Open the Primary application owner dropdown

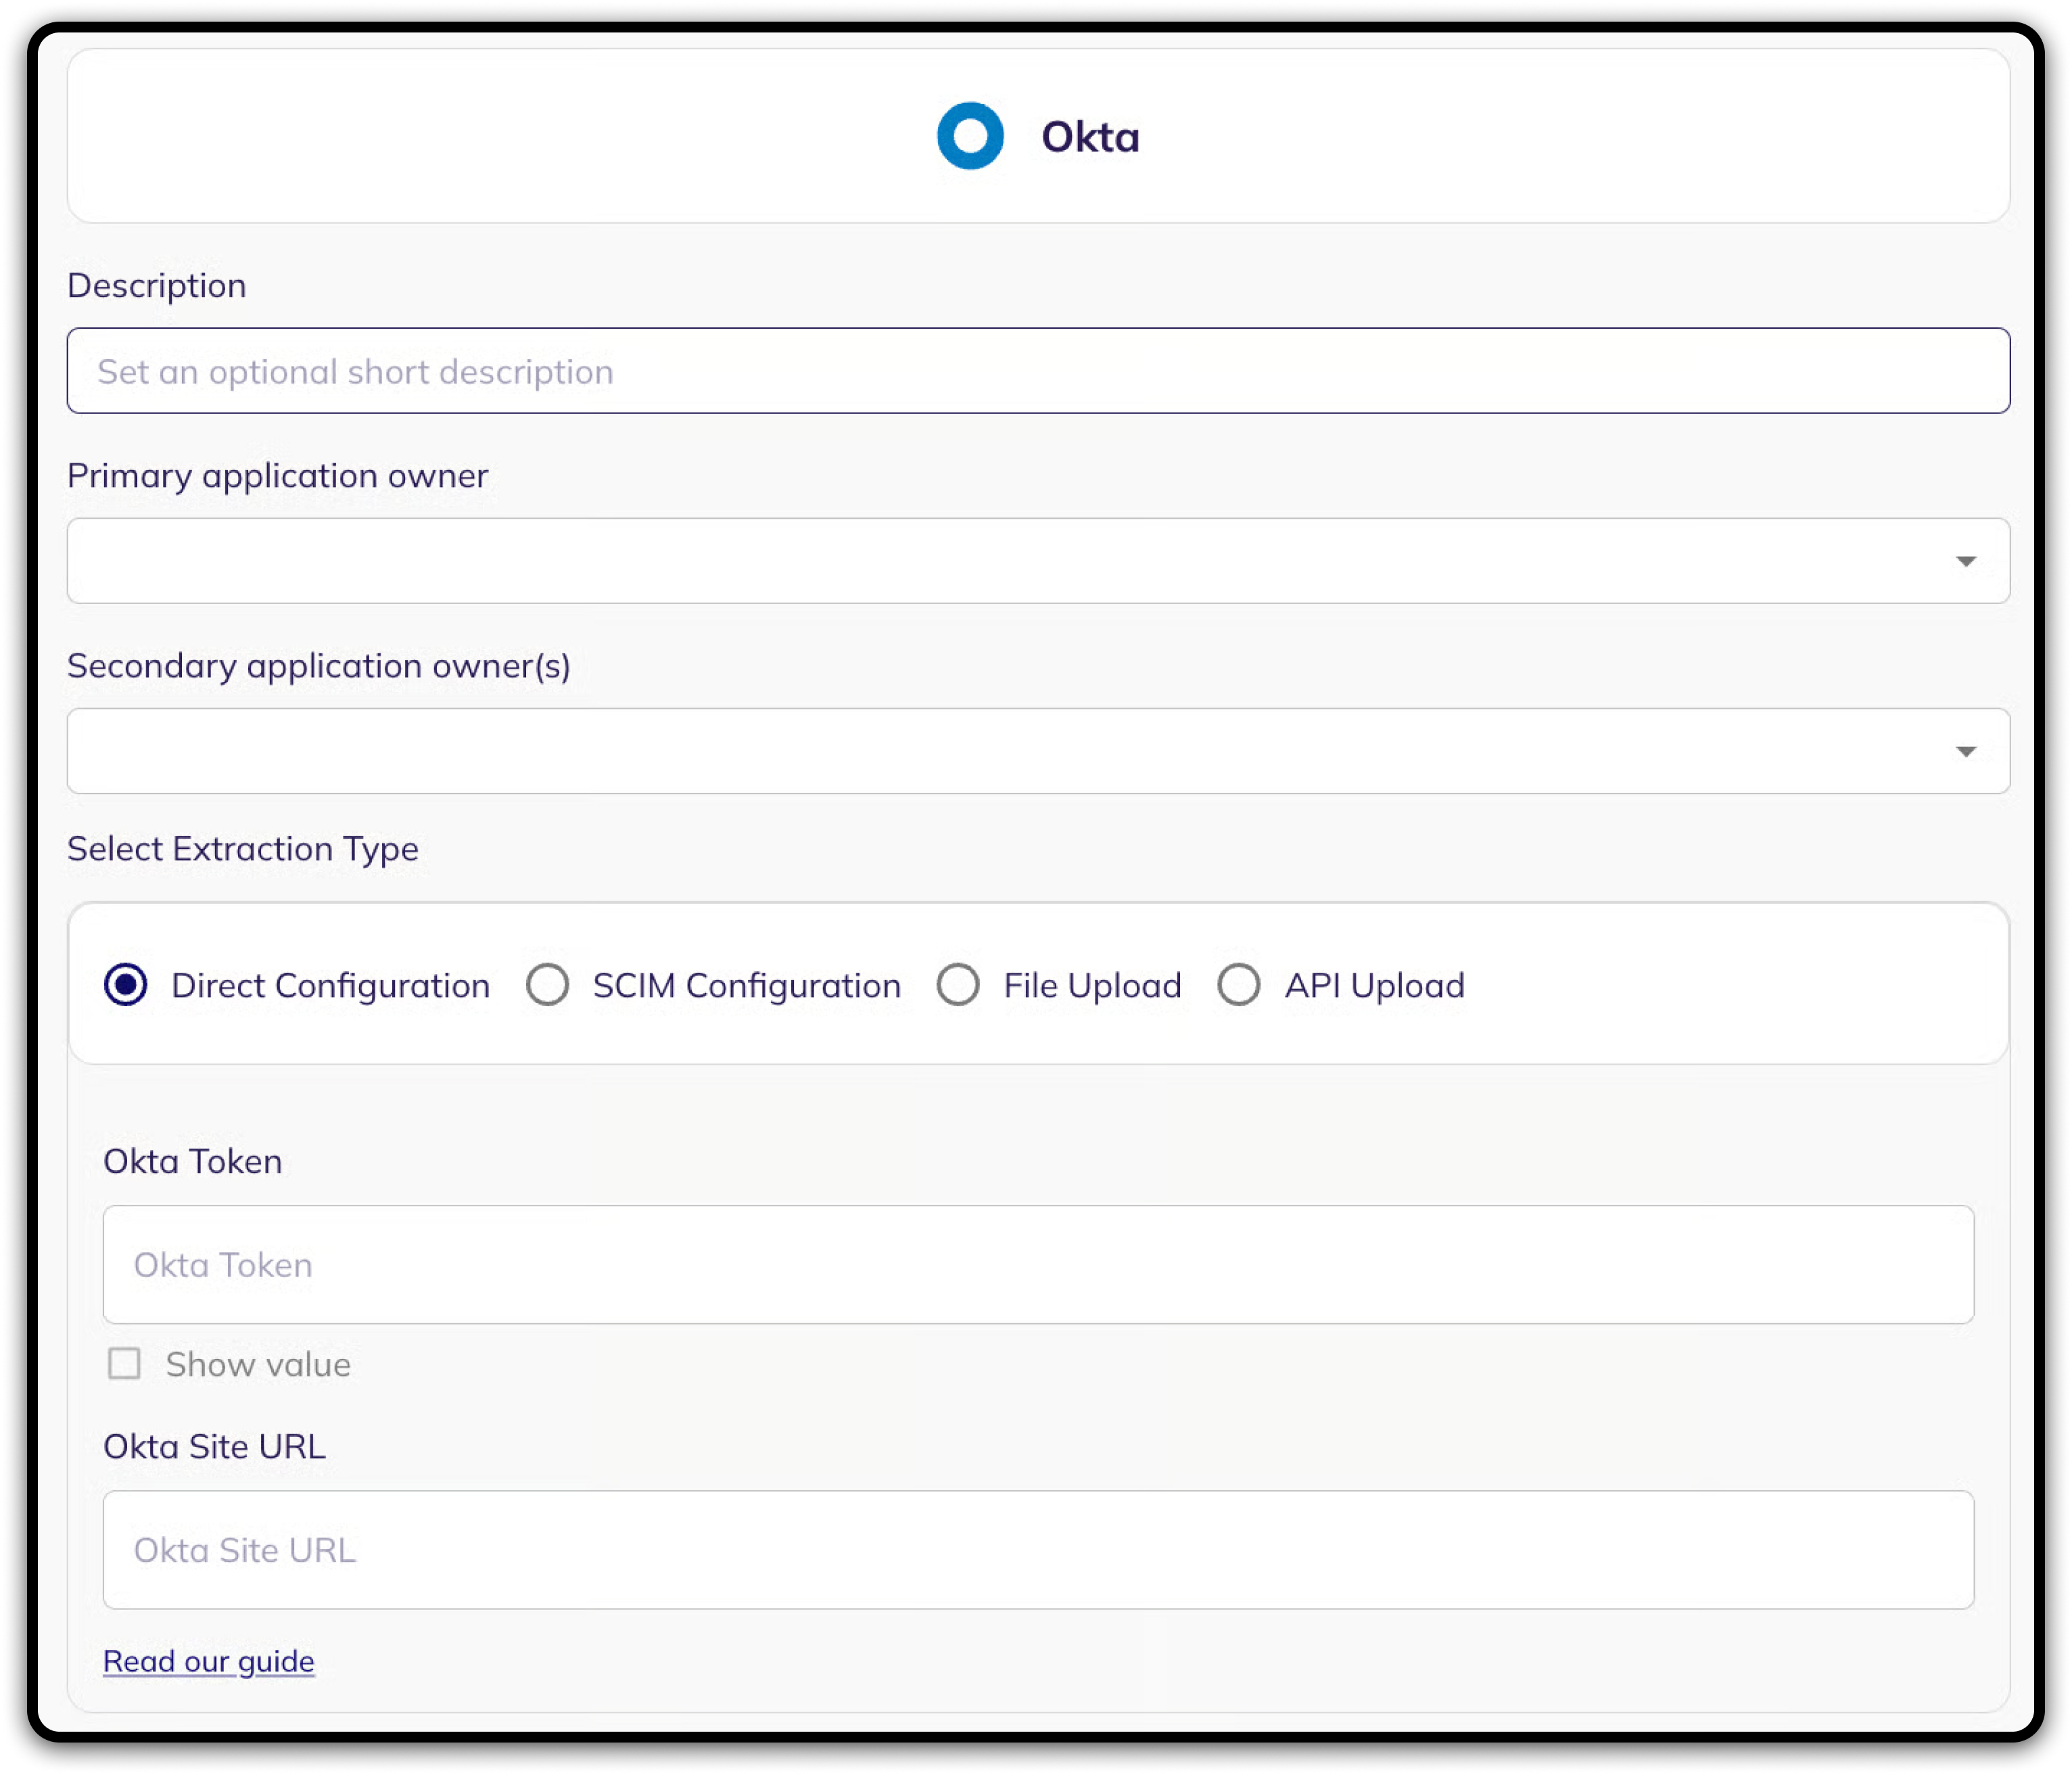1000,560
